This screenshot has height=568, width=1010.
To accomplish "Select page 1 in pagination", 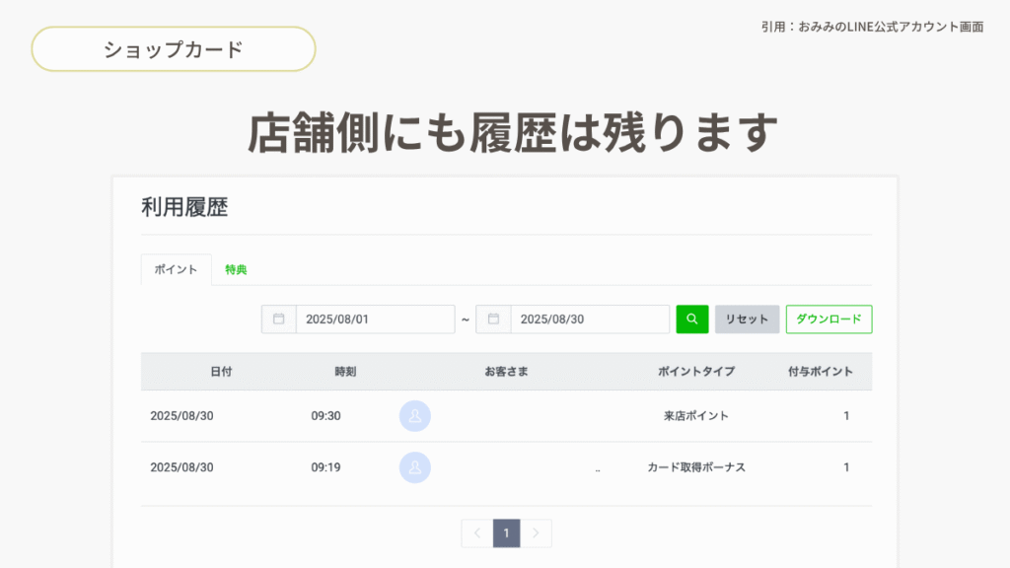I will [506, 533].
